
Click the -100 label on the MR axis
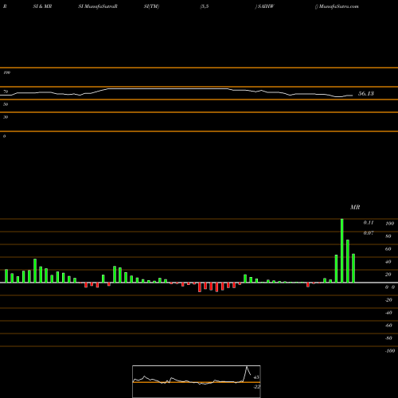coord(390,351)
